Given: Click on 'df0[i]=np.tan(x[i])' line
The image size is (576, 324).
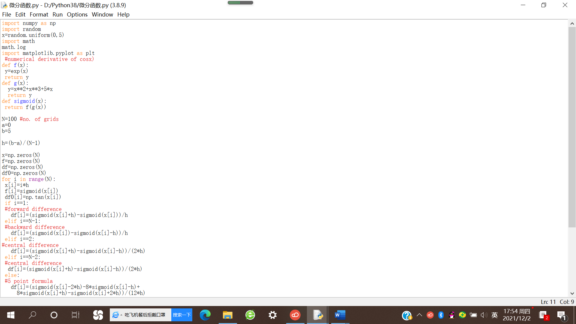Looking at the screenshot, I should click(33, 197).
